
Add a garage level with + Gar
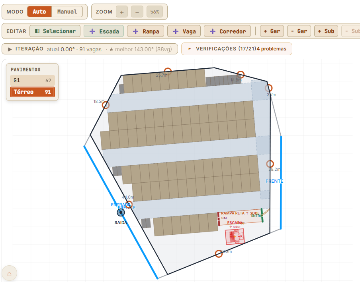[272, 31]
